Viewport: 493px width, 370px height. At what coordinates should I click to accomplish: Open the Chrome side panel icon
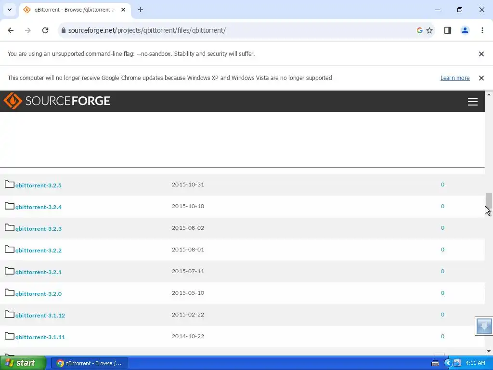(447, 30)
